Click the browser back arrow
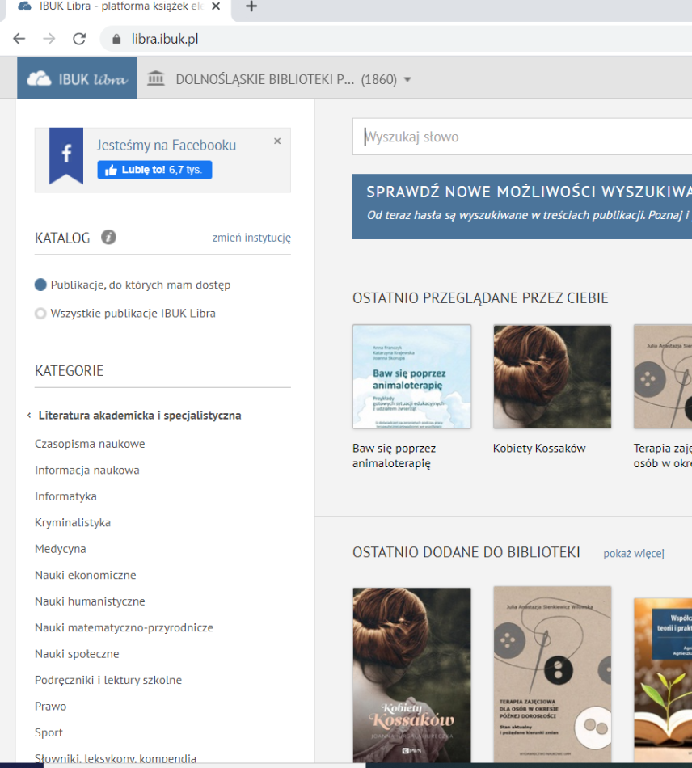Image resolution: width=692 pixels, height=768 pixels. (x=19, y=39)
